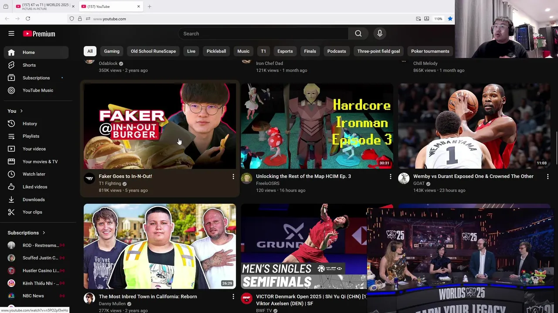Open ROD - Restreams subscription channel
558x313 pixels.
tap(37, 246)
